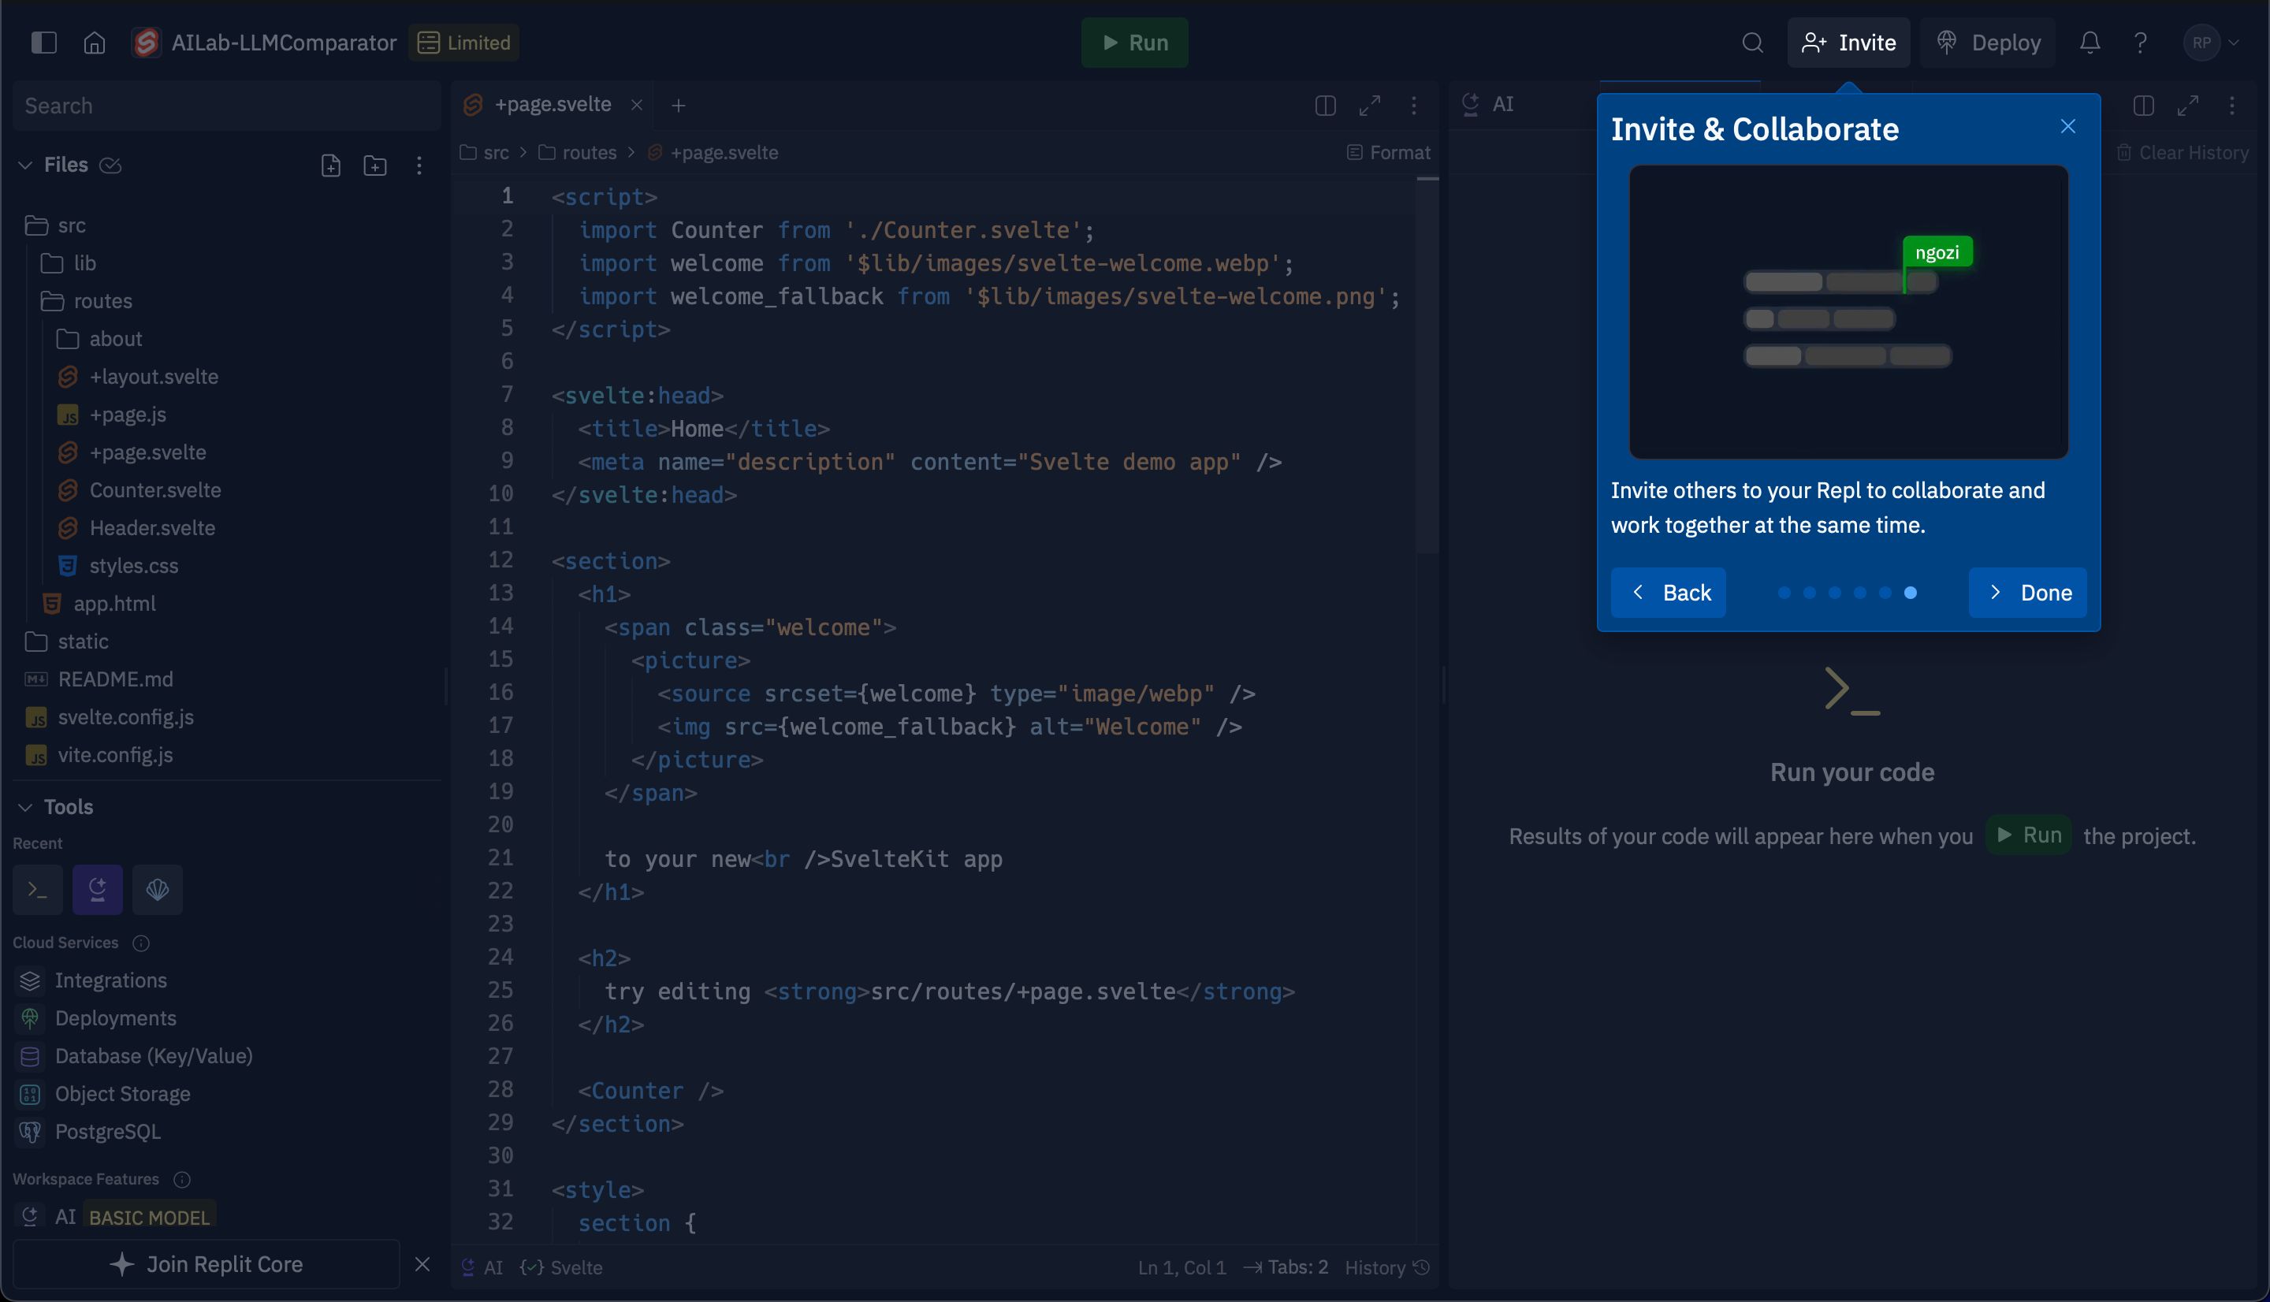The height and width of the screenshot is (1302, 2270).
Task: Open the AI tool icon in Recent
Action: coord(98,889)
